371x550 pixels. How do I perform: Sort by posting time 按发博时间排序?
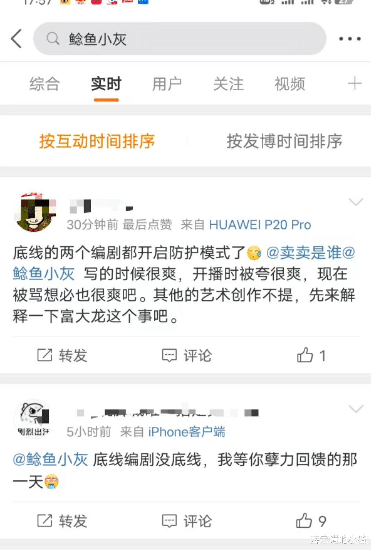point(284,141)
